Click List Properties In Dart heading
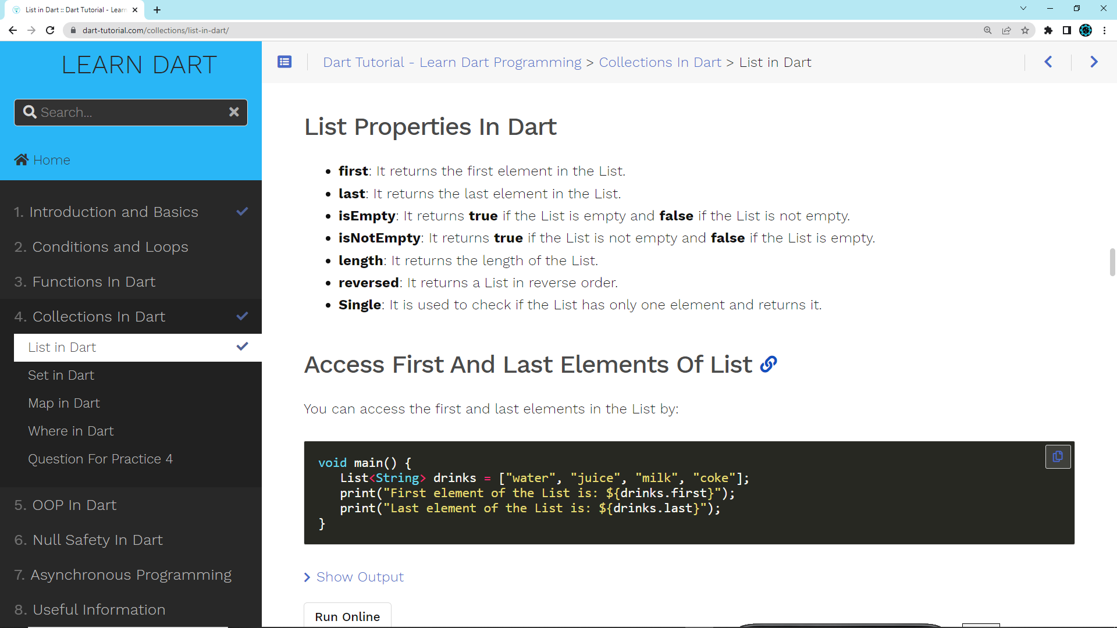The height and width of the screenshot is (628, 1117). [x=431, y=127]
